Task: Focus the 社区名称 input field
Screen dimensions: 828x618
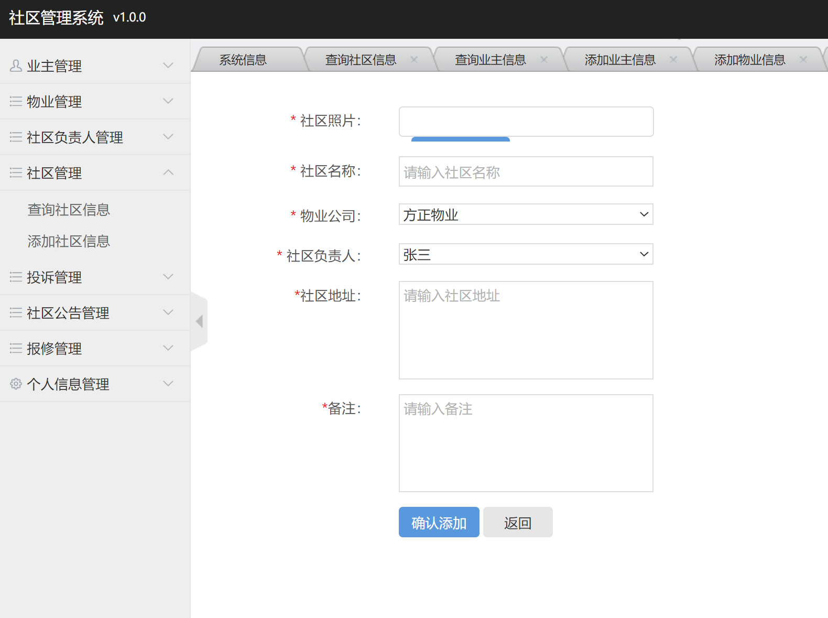Action: 526,172
